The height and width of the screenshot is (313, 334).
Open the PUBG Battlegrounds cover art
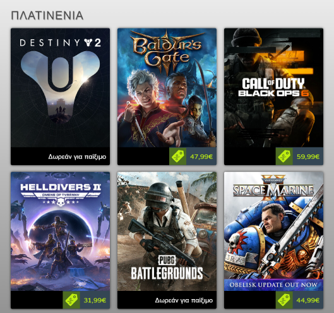(167, 231)
